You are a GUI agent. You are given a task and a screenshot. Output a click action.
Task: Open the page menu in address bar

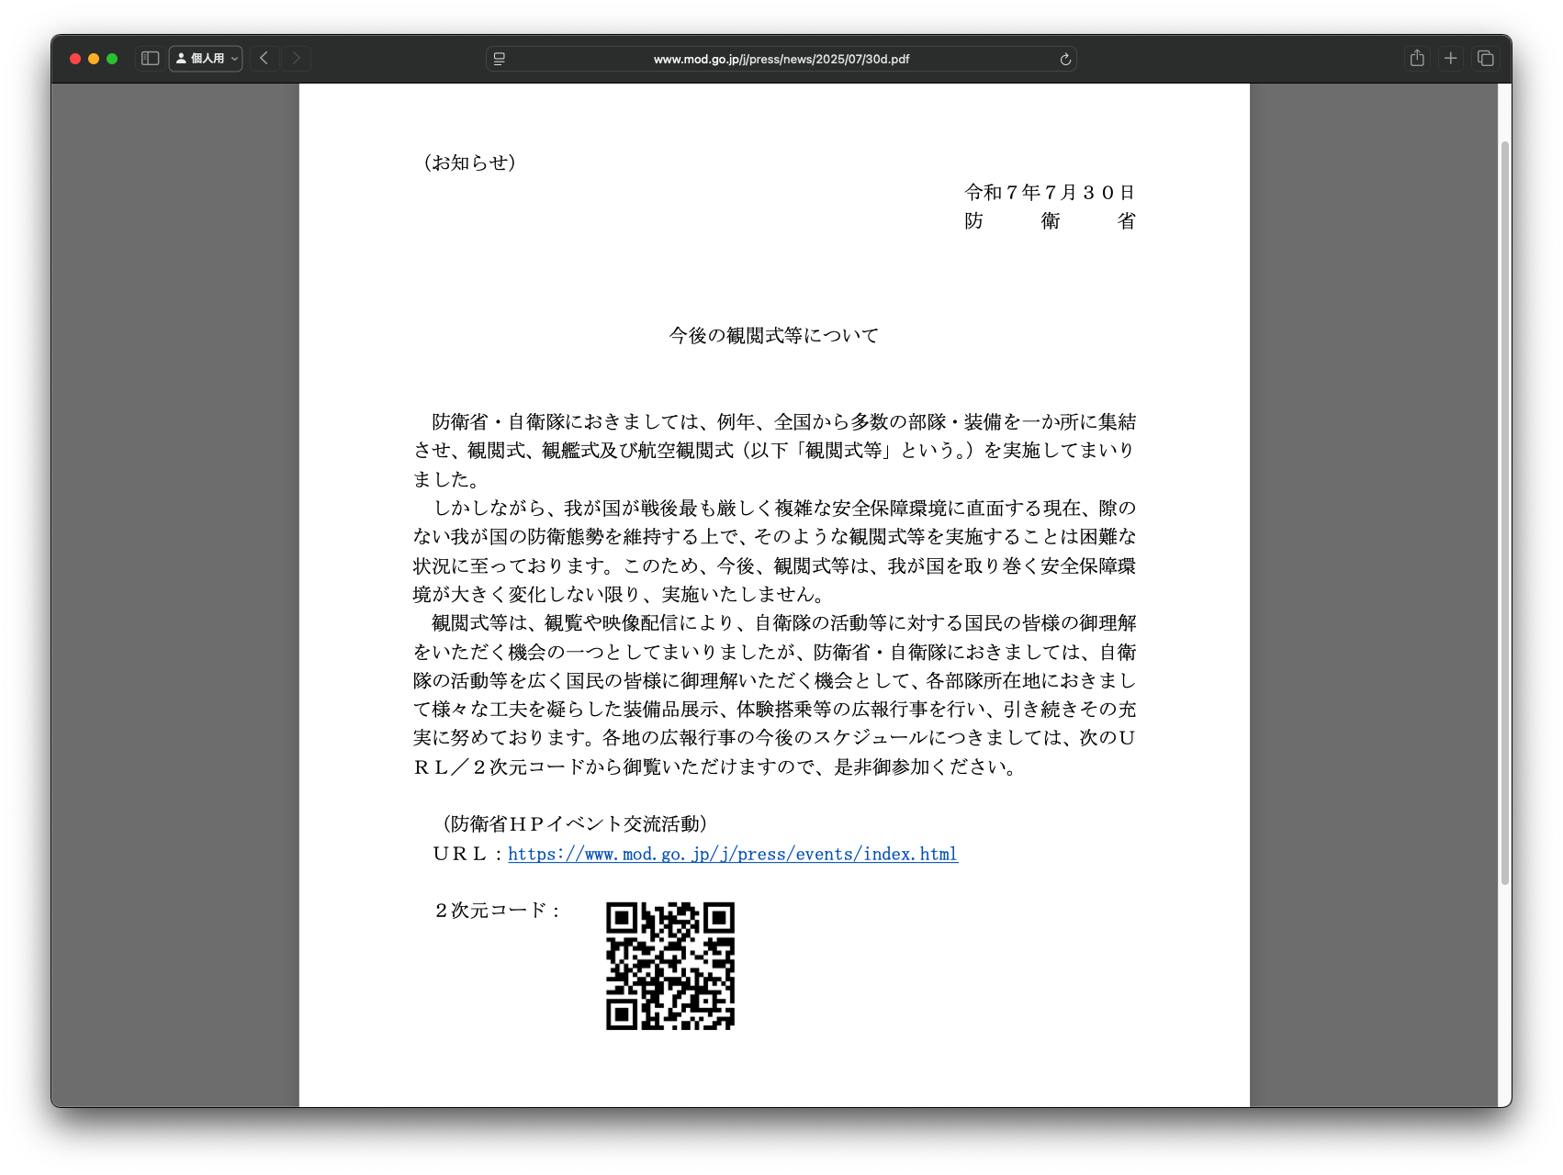click(x=500, y=59)
